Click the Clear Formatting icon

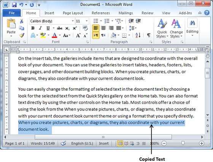pos(85,28)
